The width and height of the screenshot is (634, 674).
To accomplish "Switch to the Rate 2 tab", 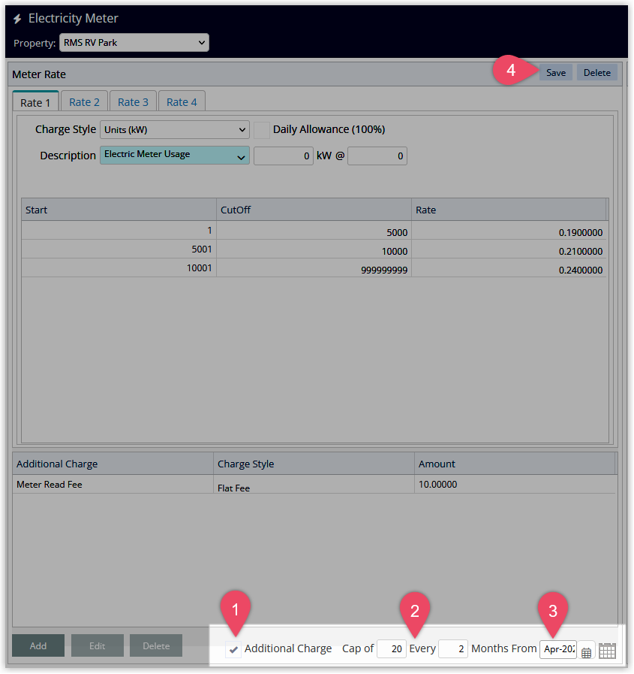I will (x=84, y=102).
